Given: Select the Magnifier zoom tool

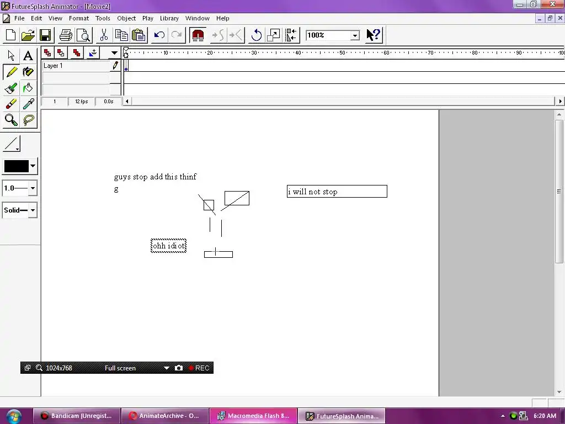Looking at the screenshot, I should click(11, 120).
